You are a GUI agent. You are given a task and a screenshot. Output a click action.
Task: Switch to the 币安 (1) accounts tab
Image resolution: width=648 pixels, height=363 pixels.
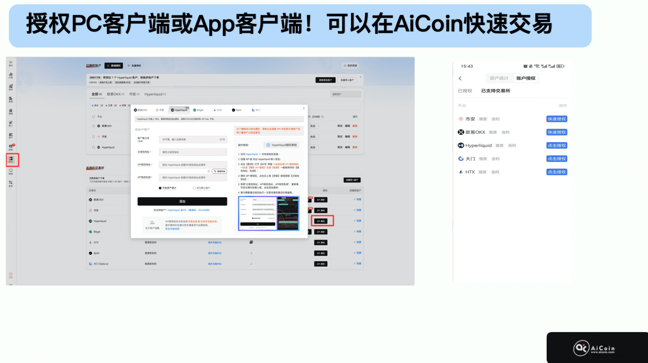134,94
